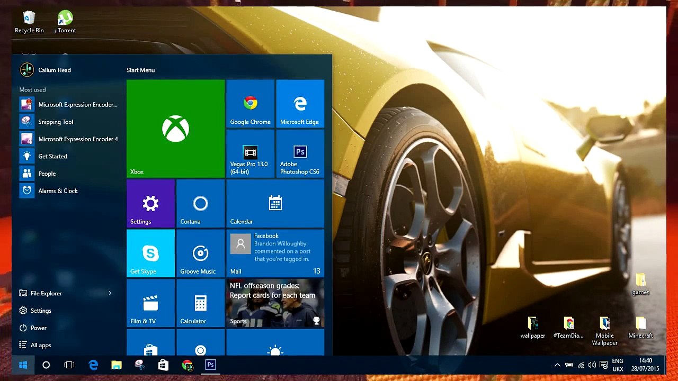Toggle Task View on taskbar
Viewport: 678px width, 381px height.
(69, 365)
